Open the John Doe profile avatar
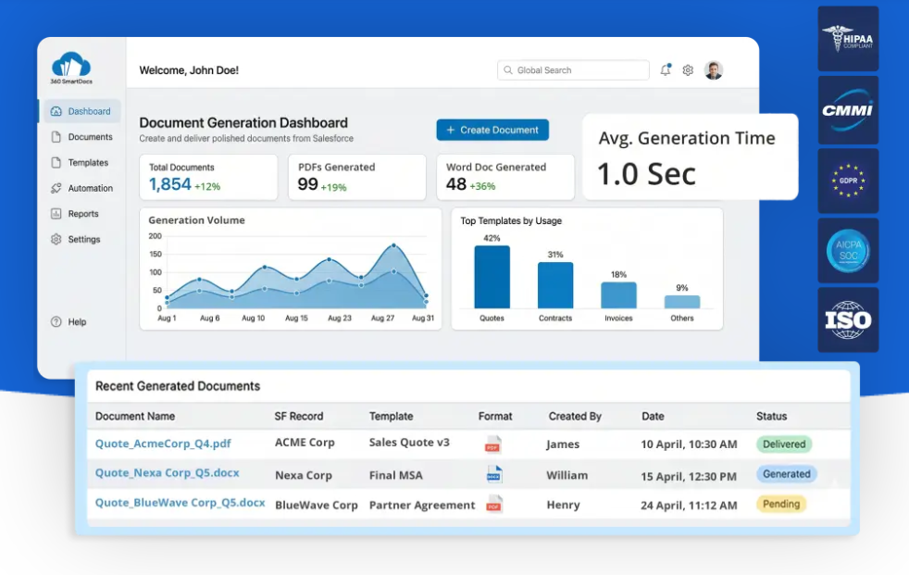 (x=713, y=70)
